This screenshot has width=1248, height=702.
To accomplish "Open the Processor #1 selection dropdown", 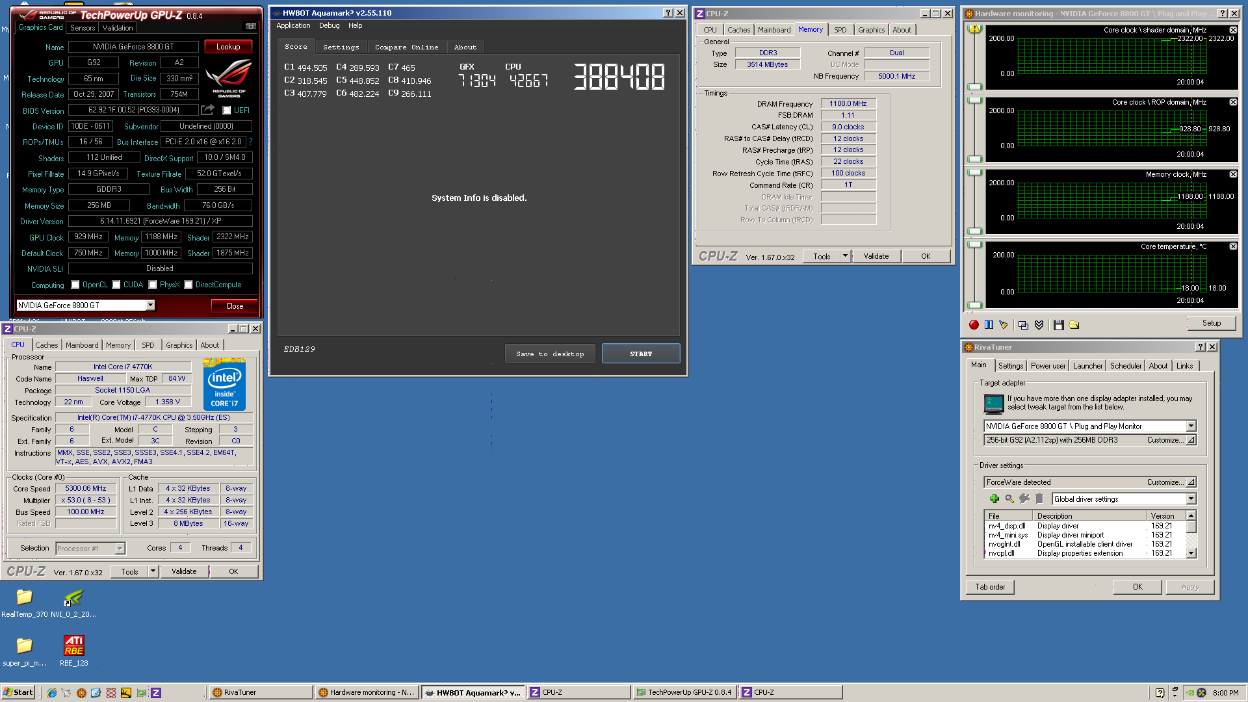I will click(x=120, y=549).
